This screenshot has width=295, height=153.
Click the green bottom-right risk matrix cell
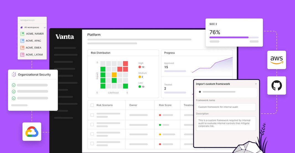tap(125, 86)
